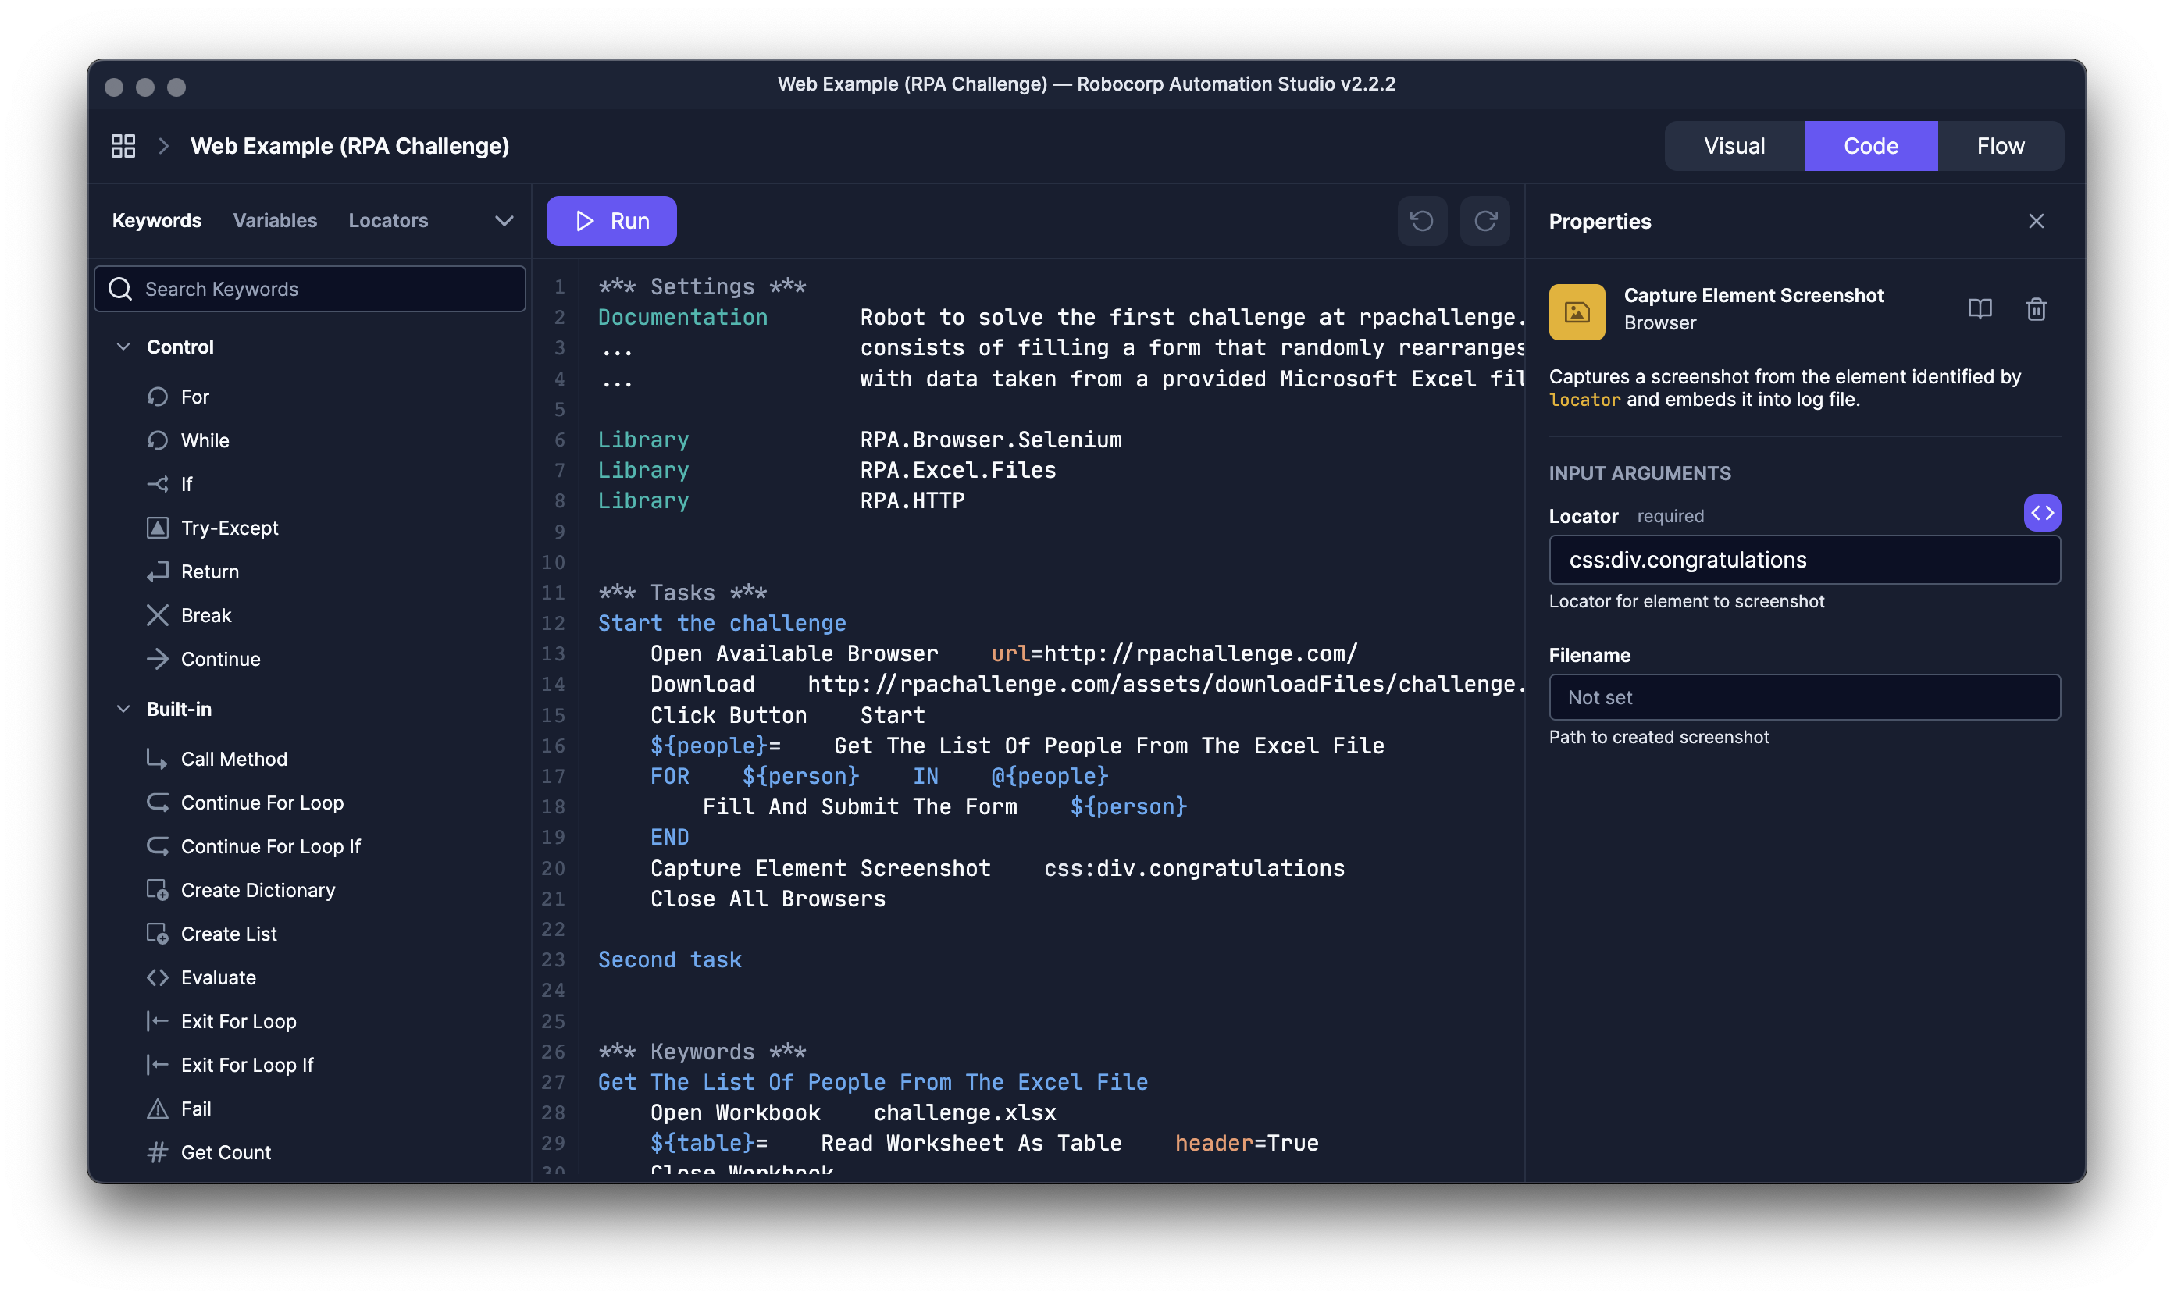Click the breadcrumb chevron separator
This screenshot has width=2174, height=1299.
[x=164, y=146]
